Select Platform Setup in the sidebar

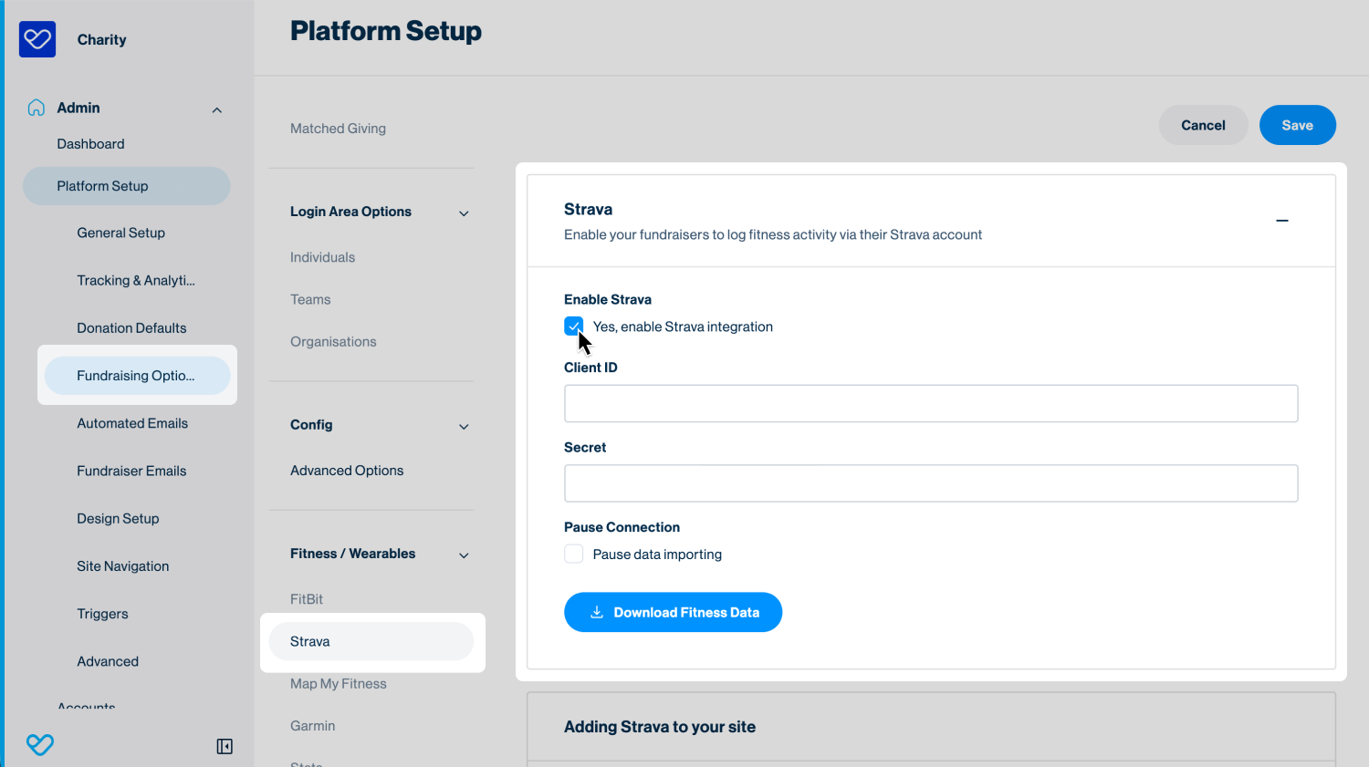click(x=127, y=186)
